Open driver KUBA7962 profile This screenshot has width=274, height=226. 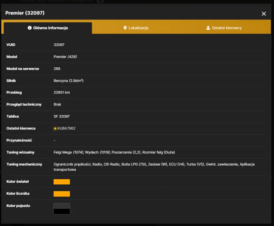(x=66, y=128)
